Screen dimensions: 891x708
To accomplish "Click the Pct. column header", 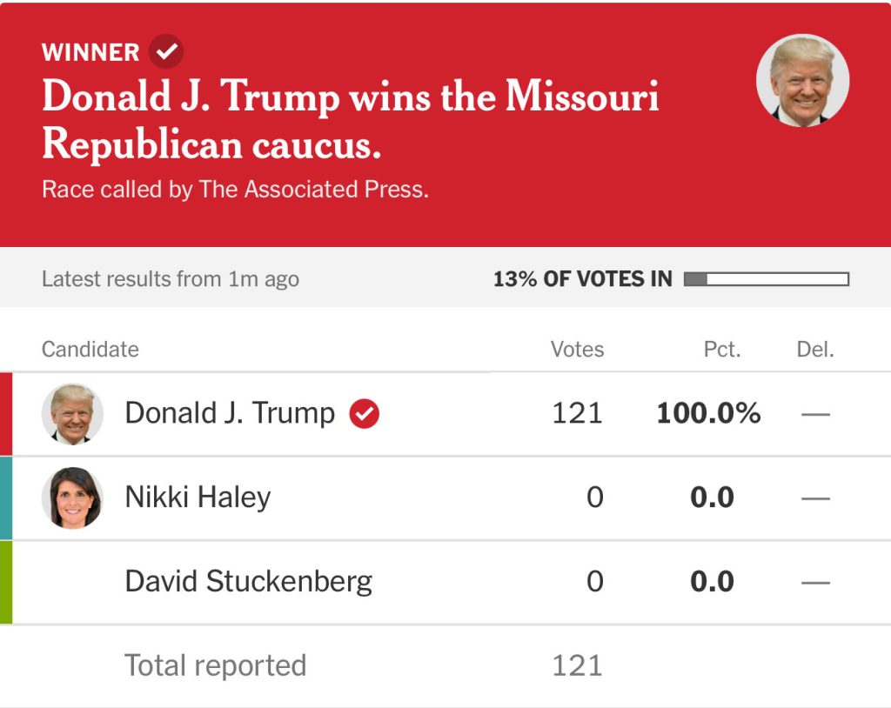I will [x=722, y=350].
